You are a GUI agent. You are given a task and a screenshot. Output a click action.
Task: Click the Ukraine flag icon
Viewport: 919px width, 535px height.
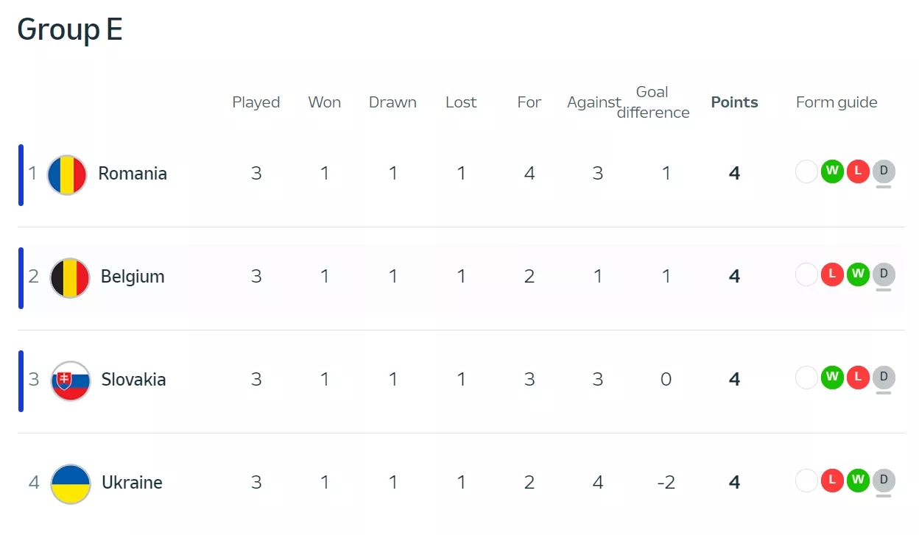tap(71, 483)
